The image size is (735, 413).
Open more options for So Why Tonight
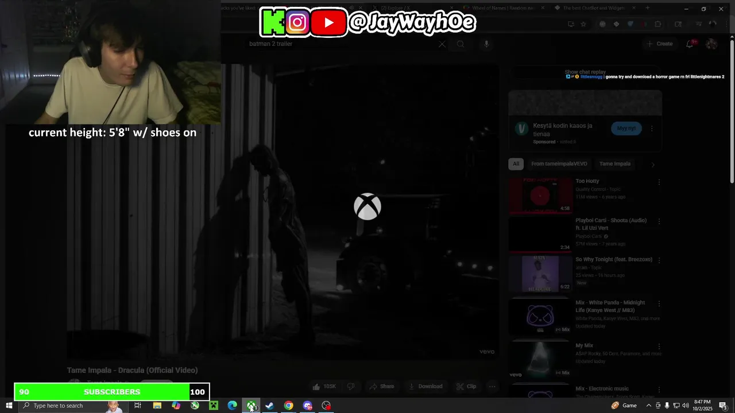tap(659, 260)
